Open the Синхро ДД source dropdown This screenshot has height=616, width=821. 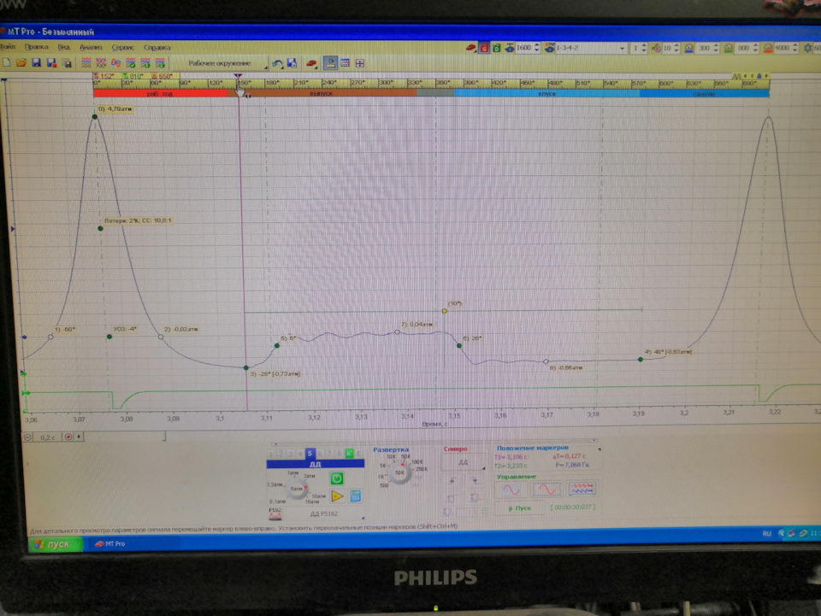[464, 462]
